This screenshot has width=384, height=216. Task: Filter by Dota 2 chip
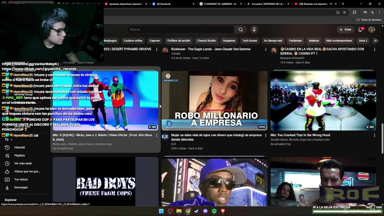click(x=363, y=40)
